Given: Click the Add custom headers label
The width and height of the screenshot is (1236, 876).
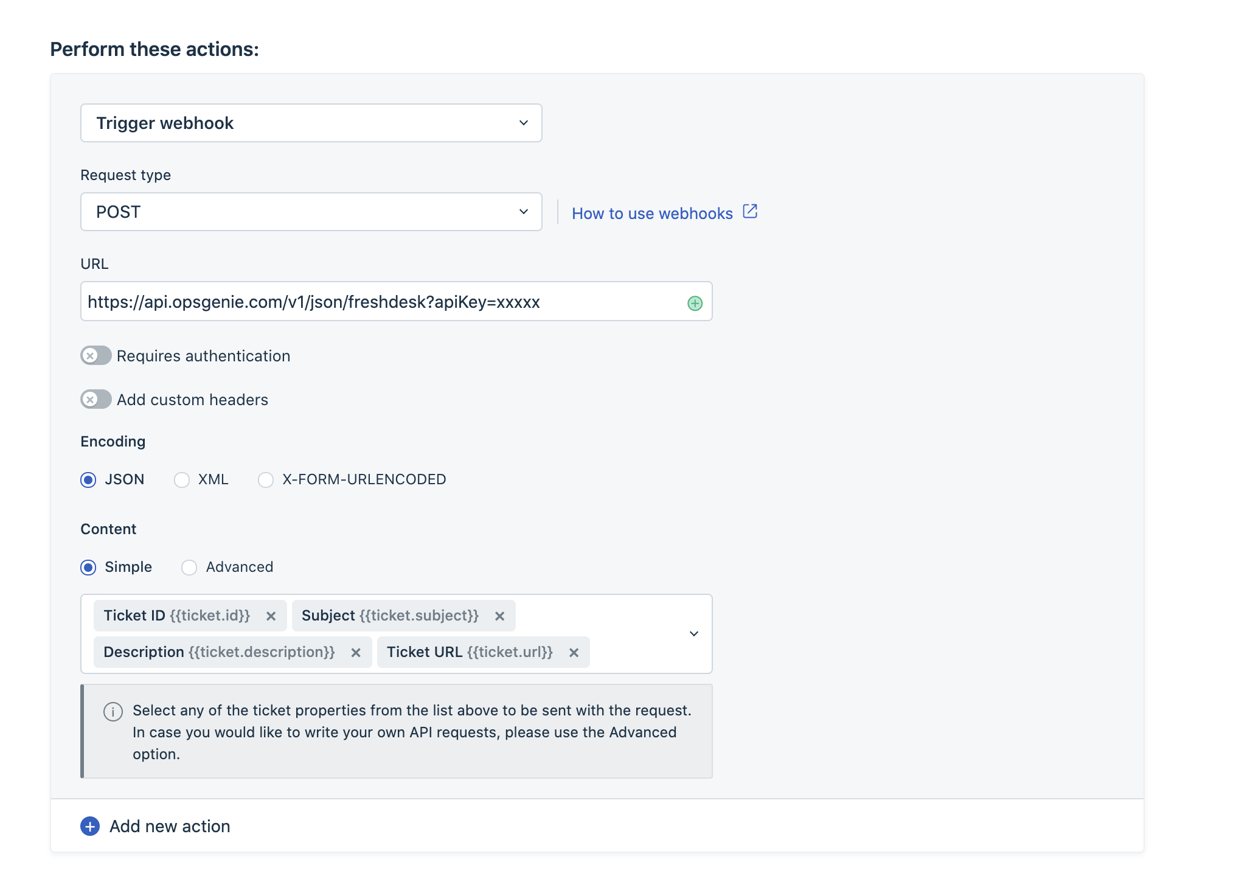Looking at the screenshot, I should tap(192, 400).
